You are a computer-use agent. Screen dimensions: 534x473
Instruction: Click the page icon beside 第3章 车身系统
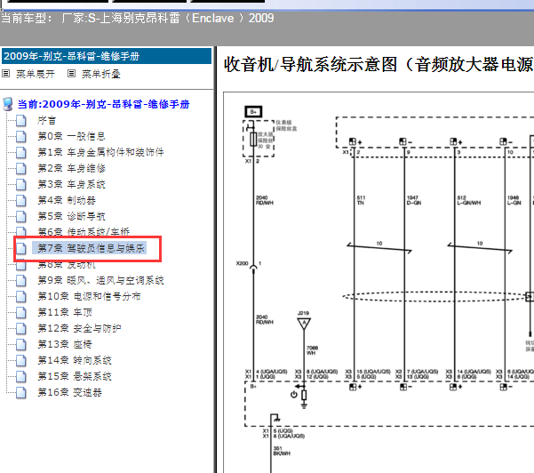(21, 184)
